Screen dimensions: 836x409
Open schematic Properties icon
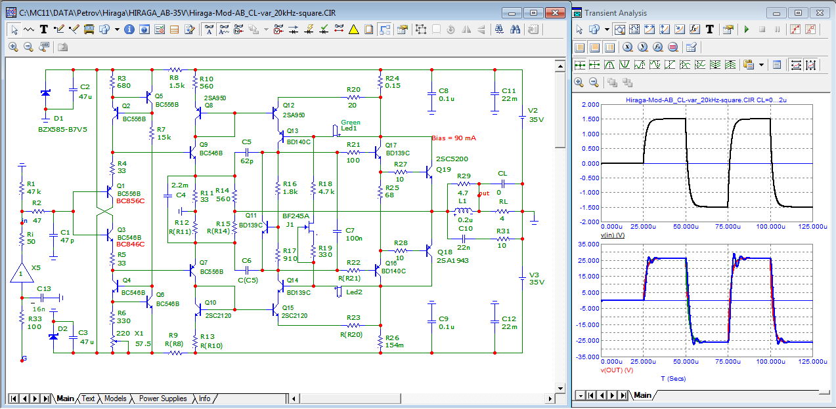pyautogui.click(x=403, y=29)
